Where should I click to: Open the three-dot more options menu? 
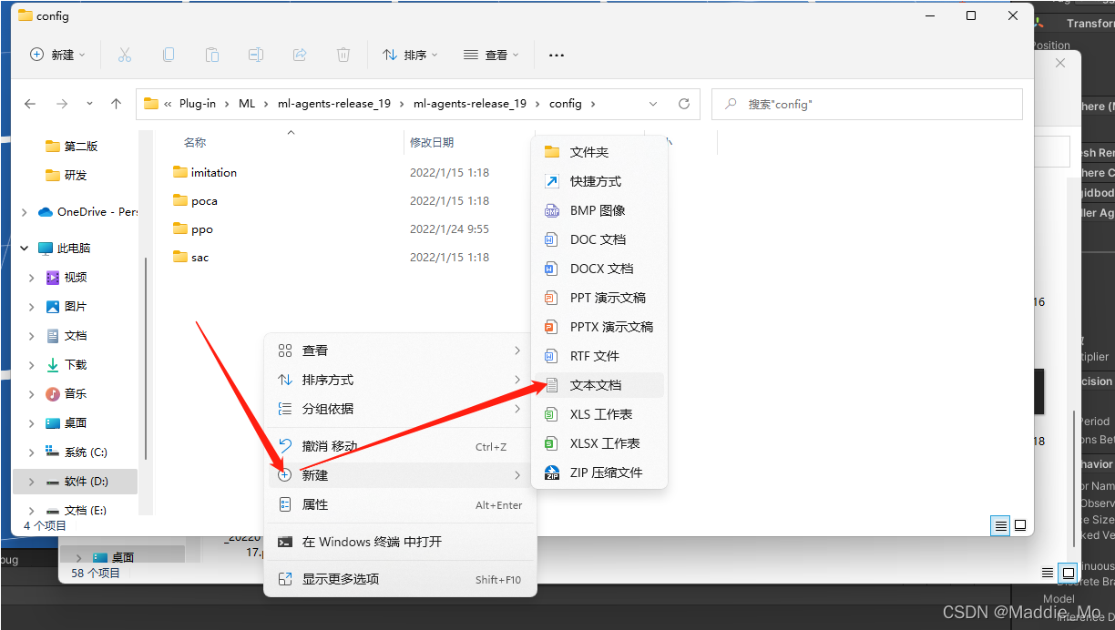click(557, 55)
